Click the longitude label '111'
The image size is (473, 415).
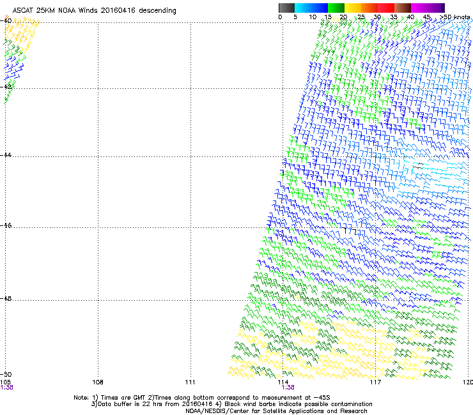tap(190, 382)
